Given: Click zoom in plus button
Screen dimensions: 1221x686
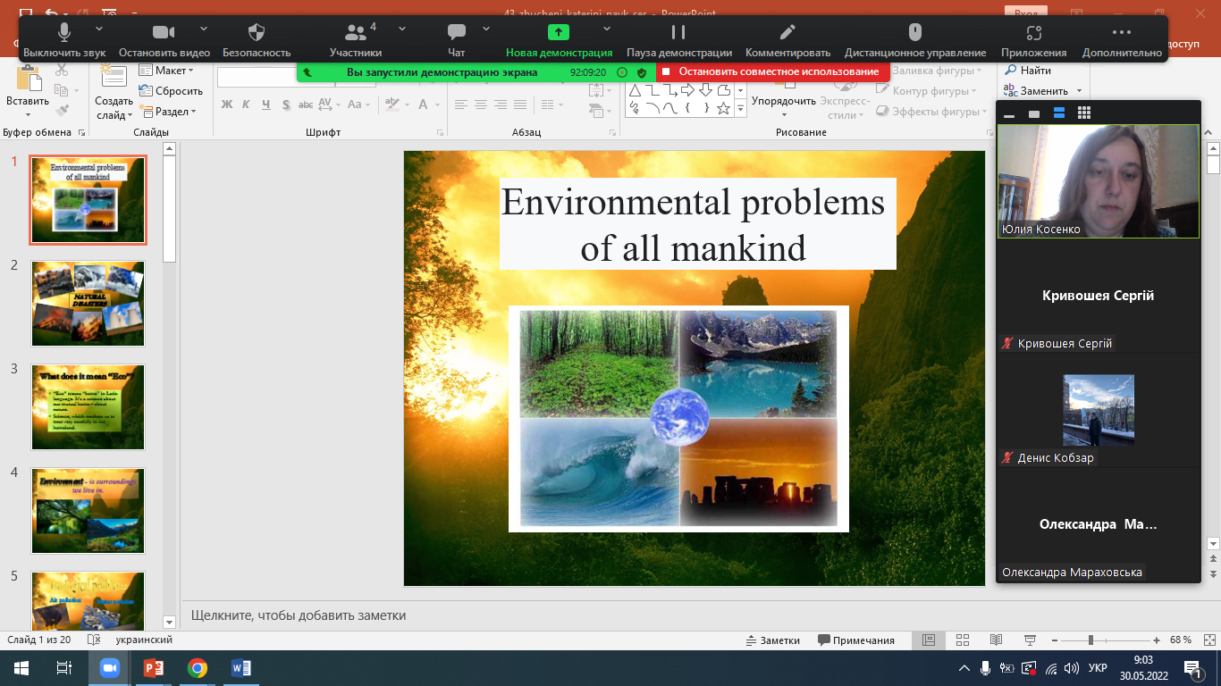Looking at the screenshot, I should [x=1157, y=640].
